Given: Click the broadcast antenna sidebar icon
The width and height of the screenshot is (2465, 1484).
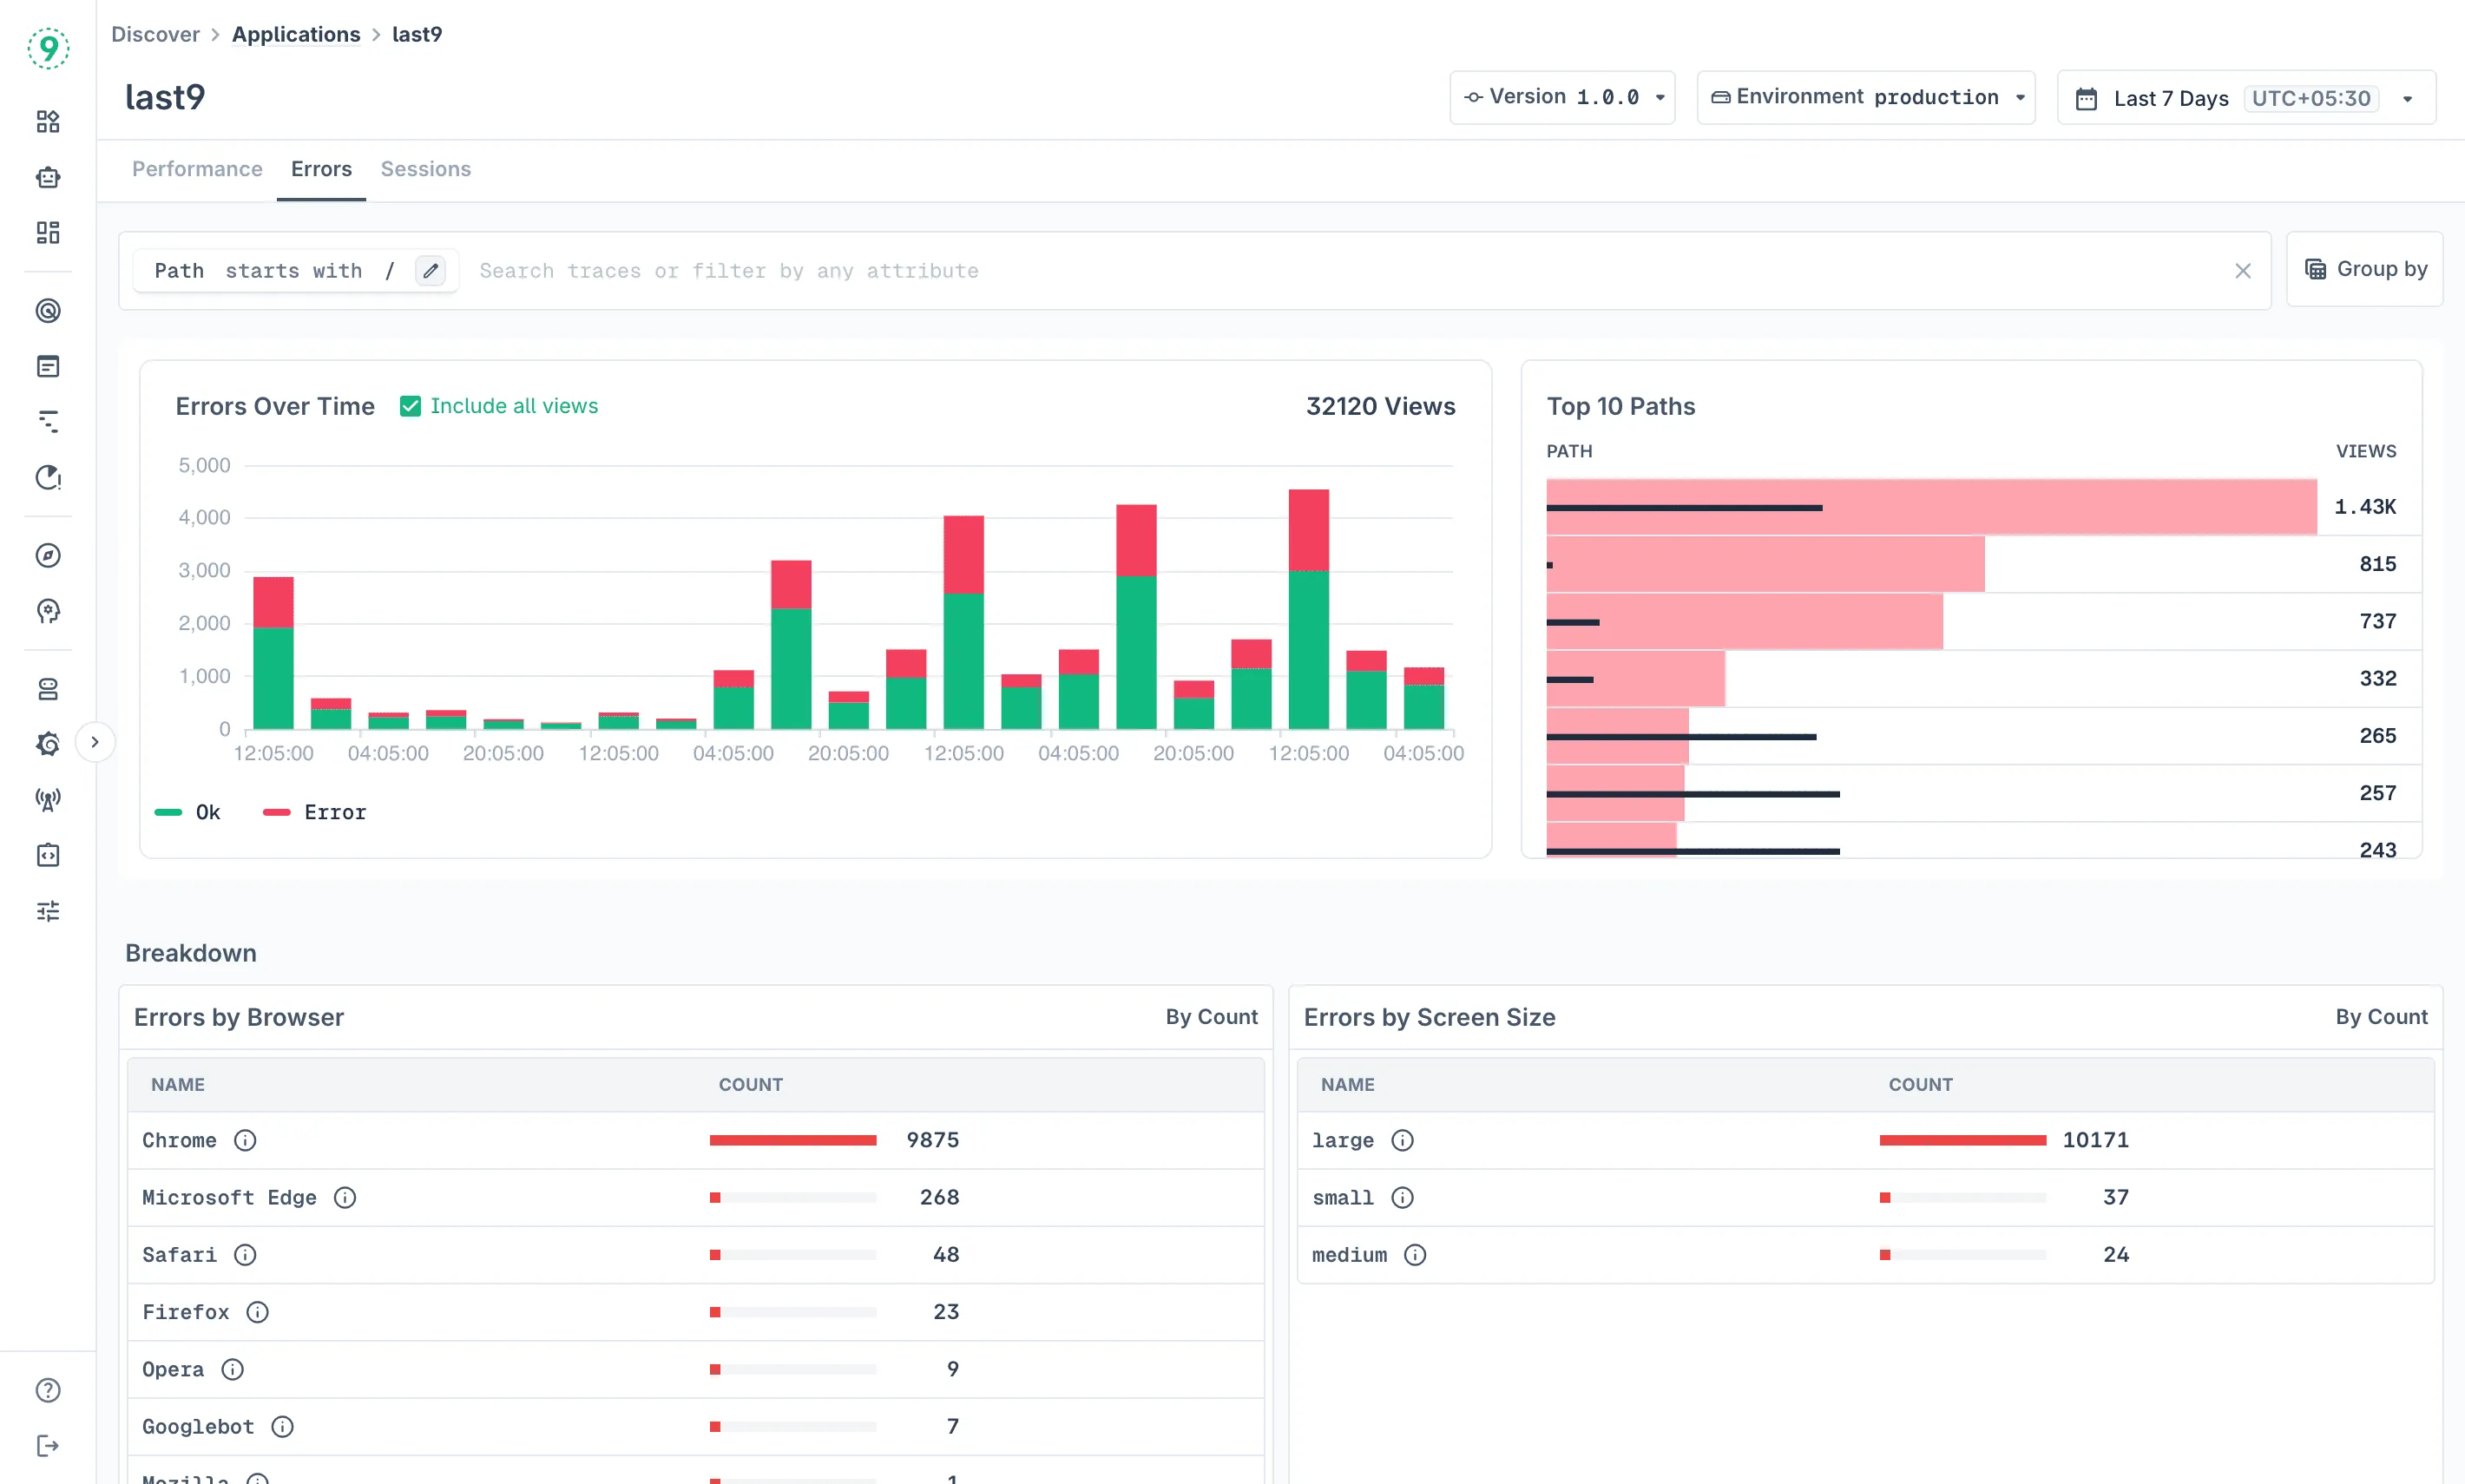Looking at the screenshot, I should pos(48,799).
